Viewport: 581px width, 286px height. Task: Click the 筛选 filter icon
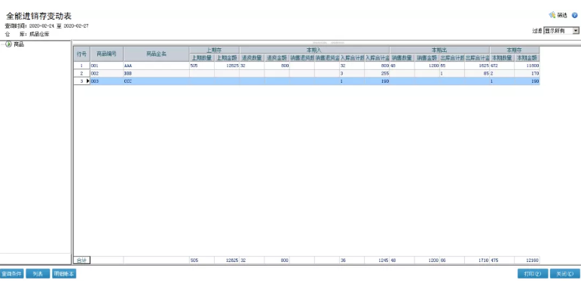coord(552,15)
